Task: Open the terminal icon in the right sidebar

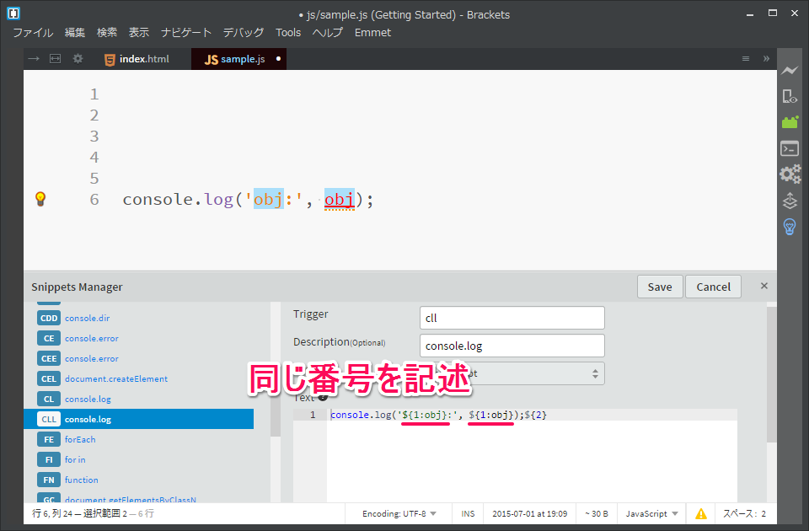Action: pyautogui.click(x=790, y=148)
